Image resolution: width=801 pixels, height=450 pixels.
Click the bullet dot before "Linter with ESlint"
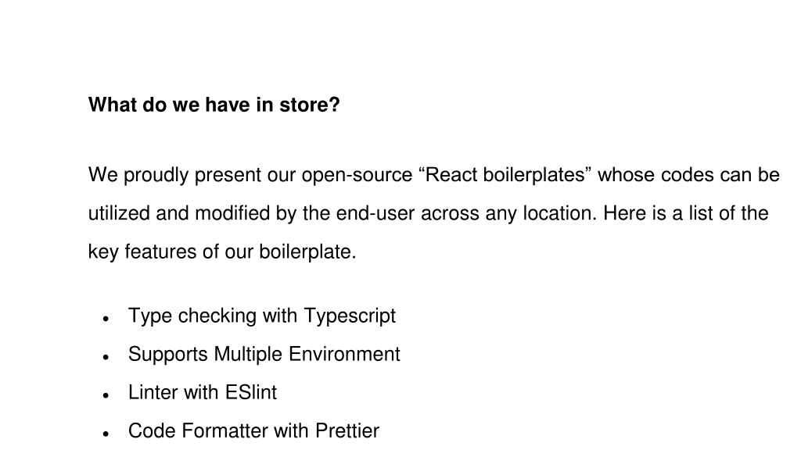click(x=106, y=395)
